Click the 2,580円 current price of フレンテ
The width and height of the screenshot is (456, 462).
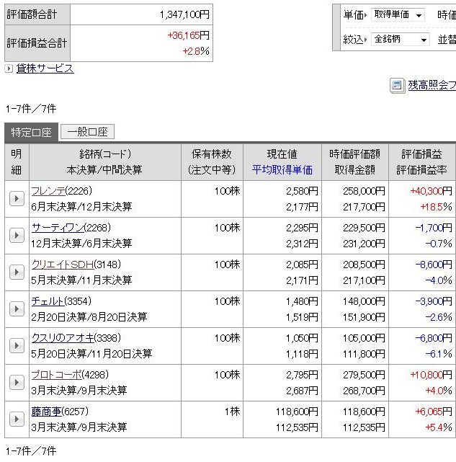coord(303,191)
